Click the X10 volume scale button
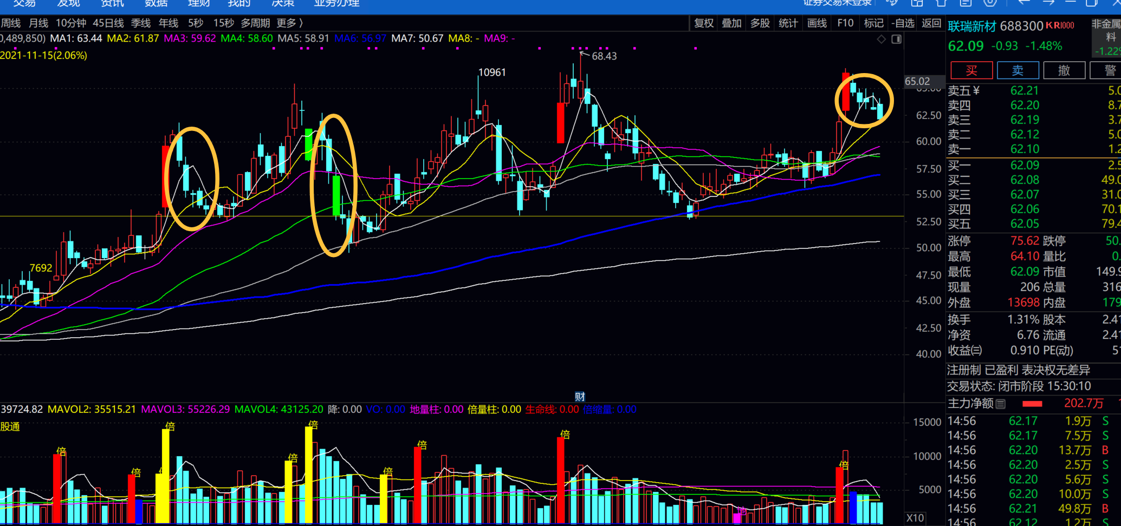 point(915,518)
